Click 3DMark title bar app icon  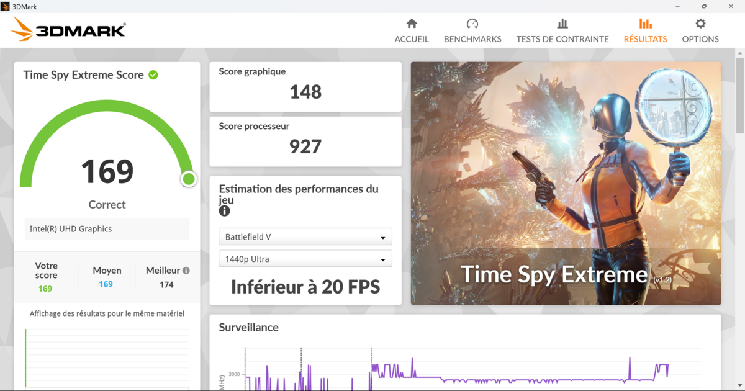6,6
